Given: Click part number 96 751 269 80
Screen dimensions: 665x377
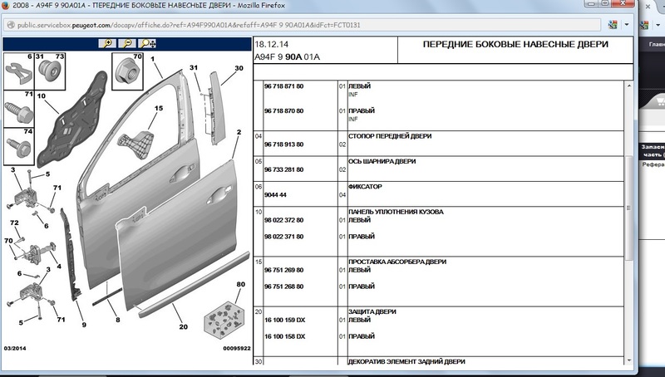Looking at the screenshot, I should coord(283,270).
